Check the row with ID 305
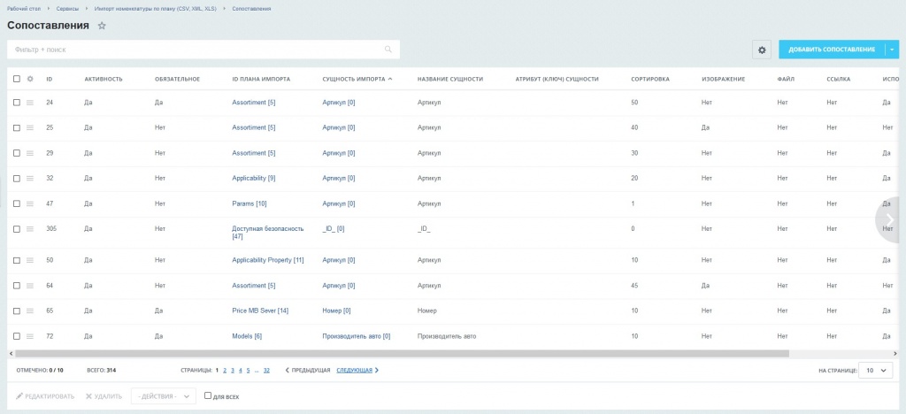 (17, 229)
